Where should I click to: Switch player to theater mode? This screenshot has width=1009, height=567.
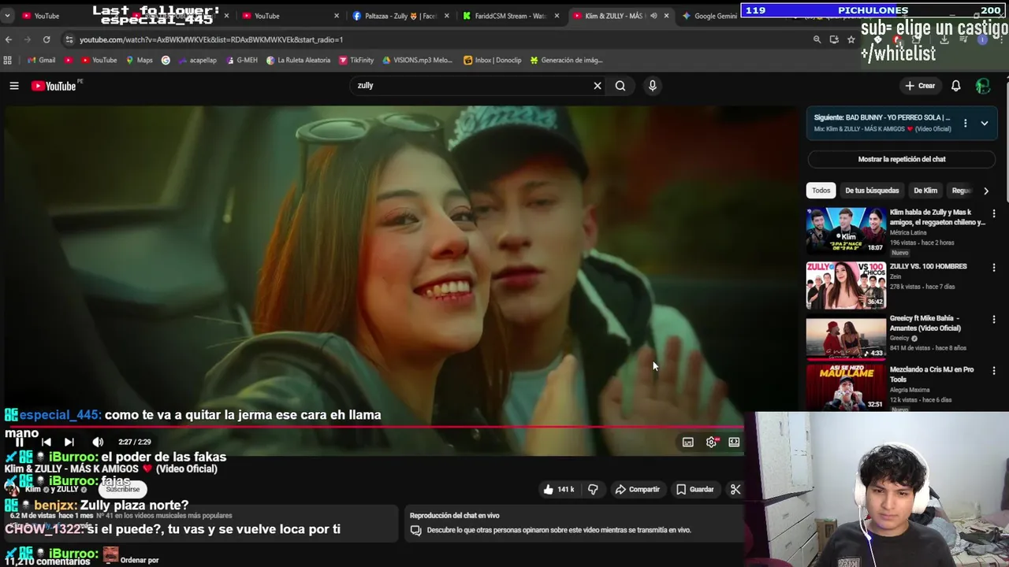tap(734, 442)
